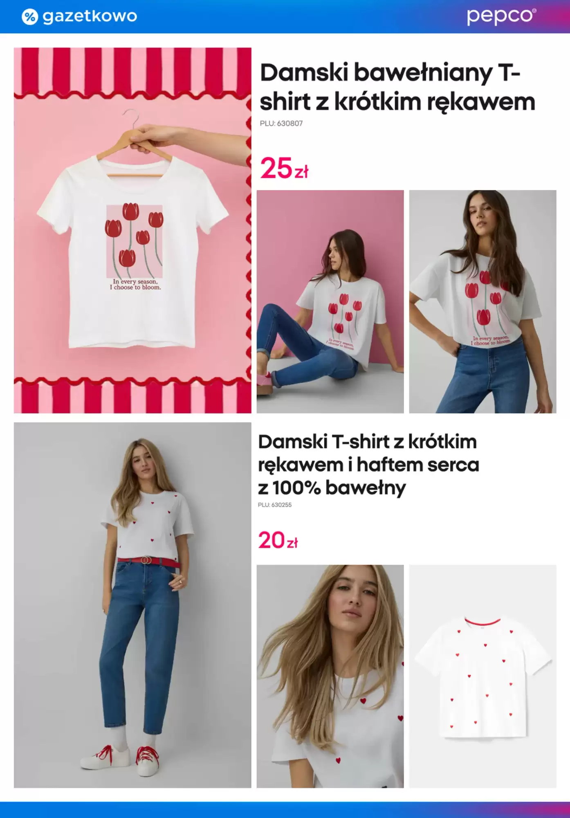Click the PLU: 630255 product code
The width and height of the screenshot is (570, 818).
tap(275, 505)
